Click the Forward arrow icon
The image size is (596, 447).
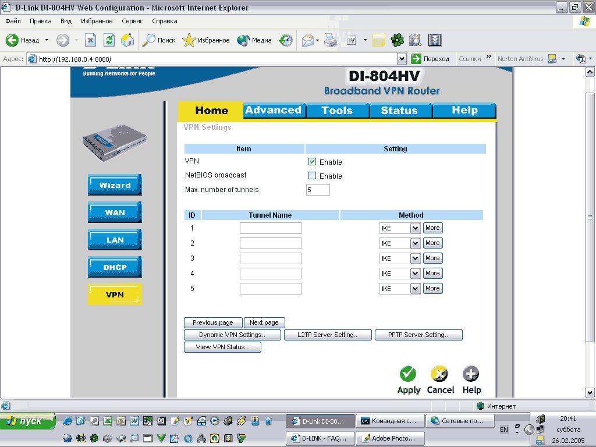tap(63, 40)
